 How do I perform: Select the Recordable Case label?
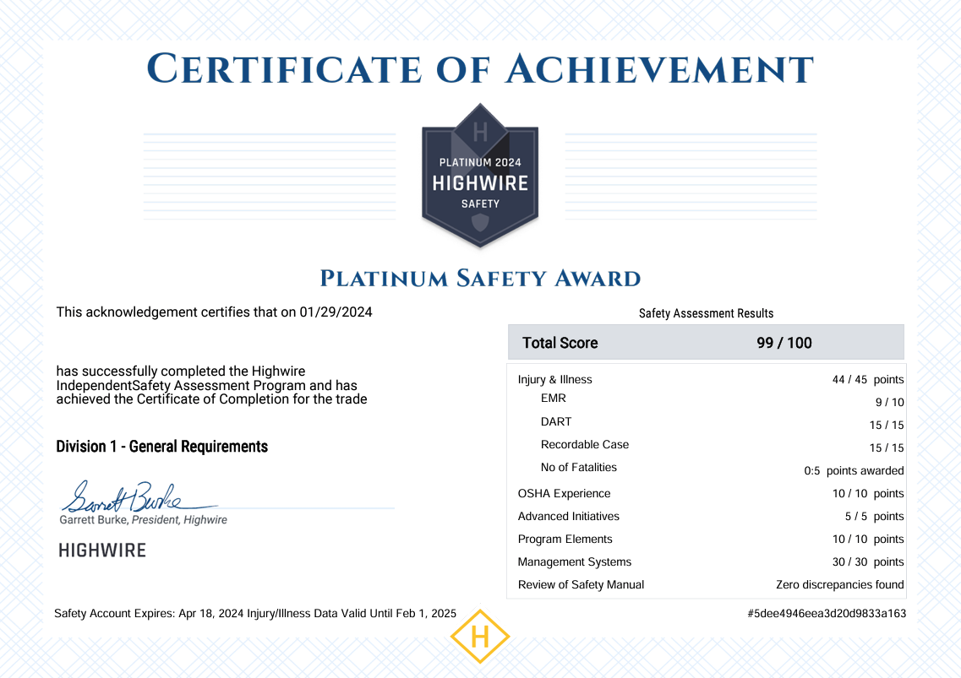point(584,444)
